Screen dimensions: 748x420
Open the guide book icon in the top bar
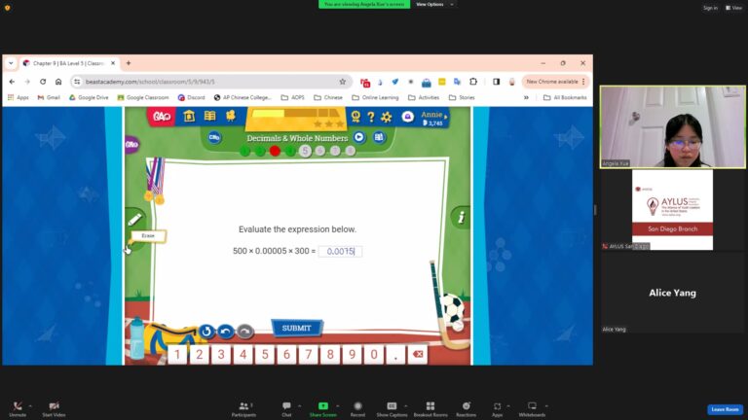pyautogui.click(x=210, y=116)
